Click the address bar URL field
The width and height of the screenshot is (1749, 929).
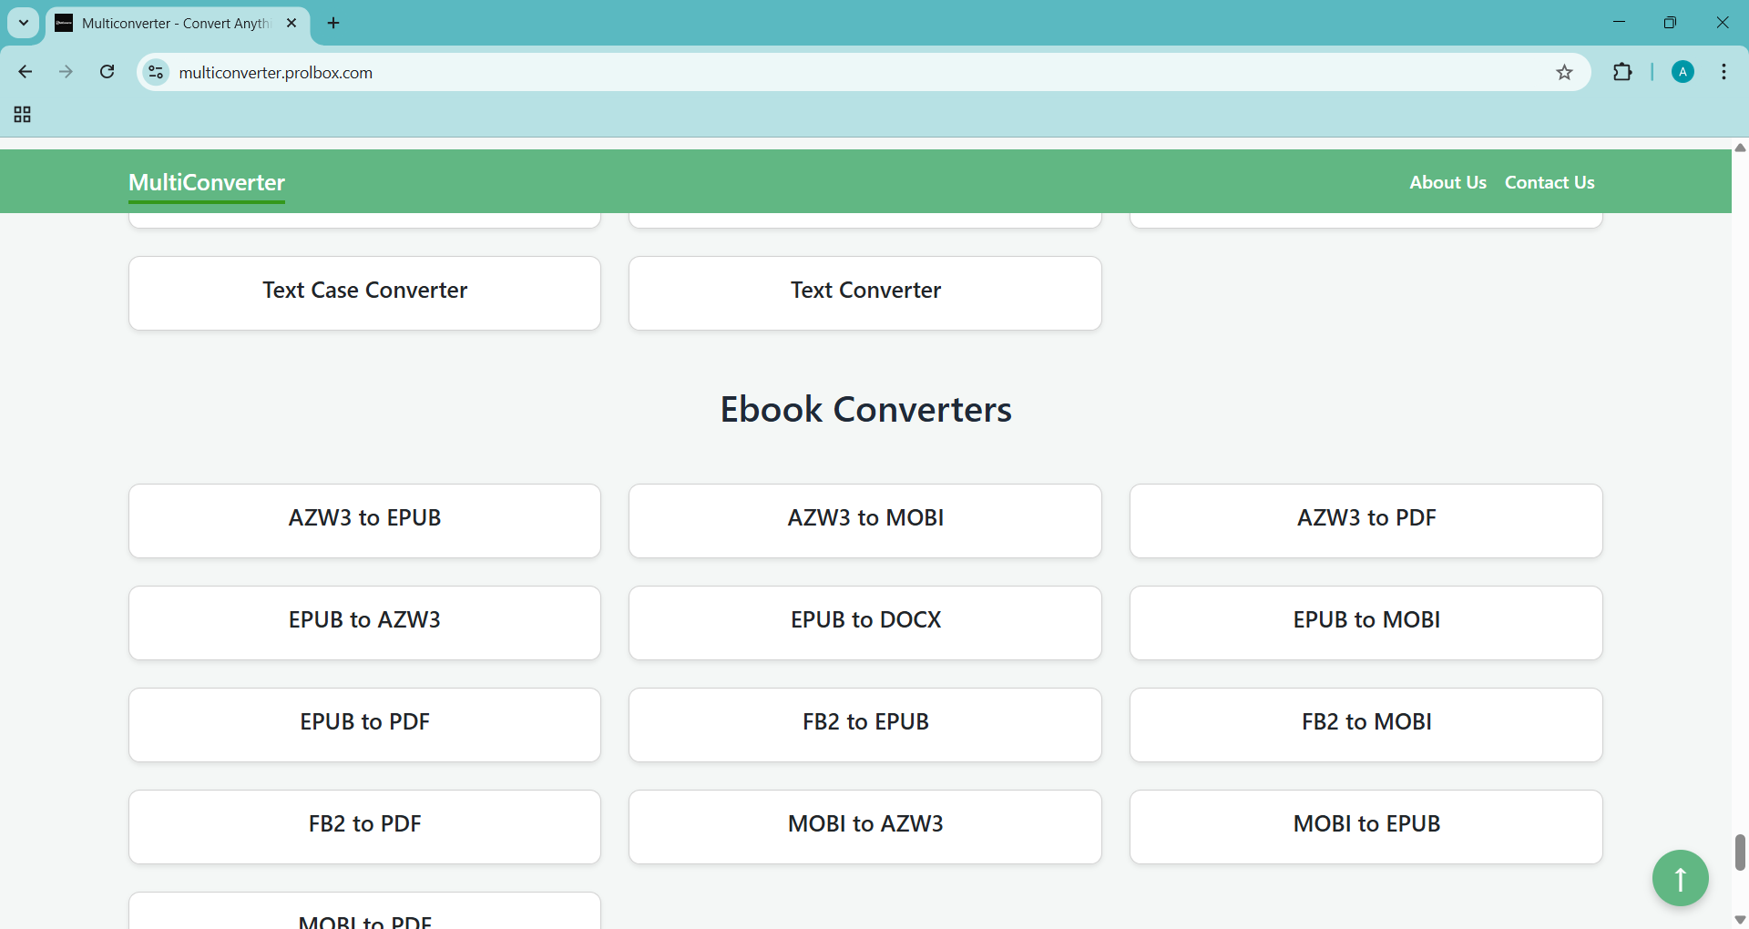coord(820,73)
